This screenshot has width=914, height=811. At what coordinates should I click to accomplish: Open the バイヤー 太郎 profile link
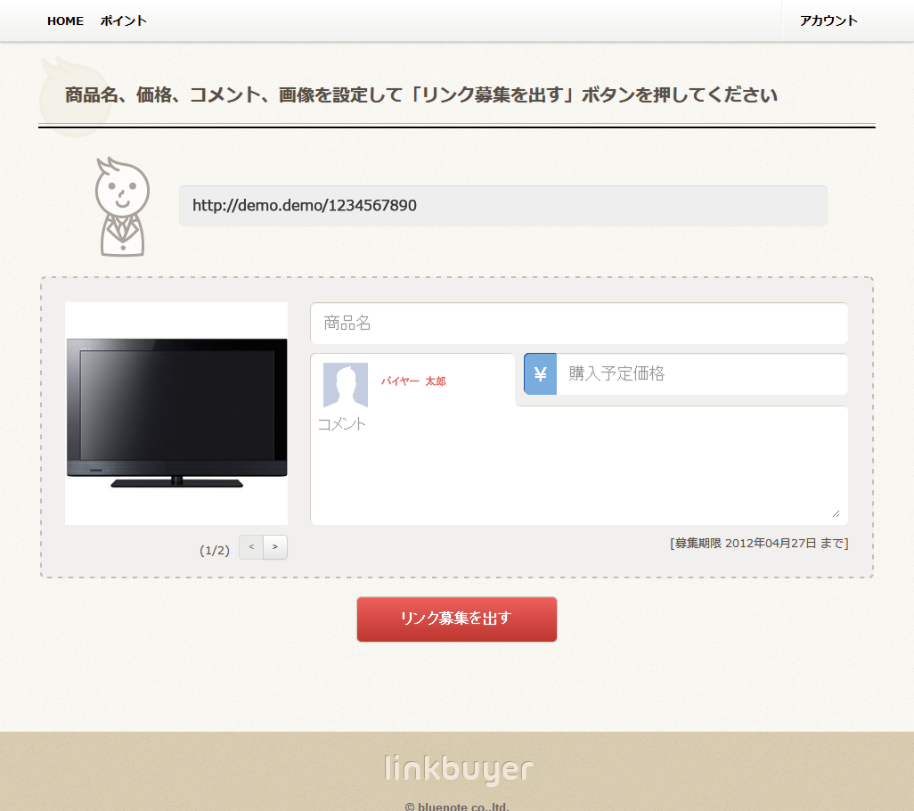(413, 381)
